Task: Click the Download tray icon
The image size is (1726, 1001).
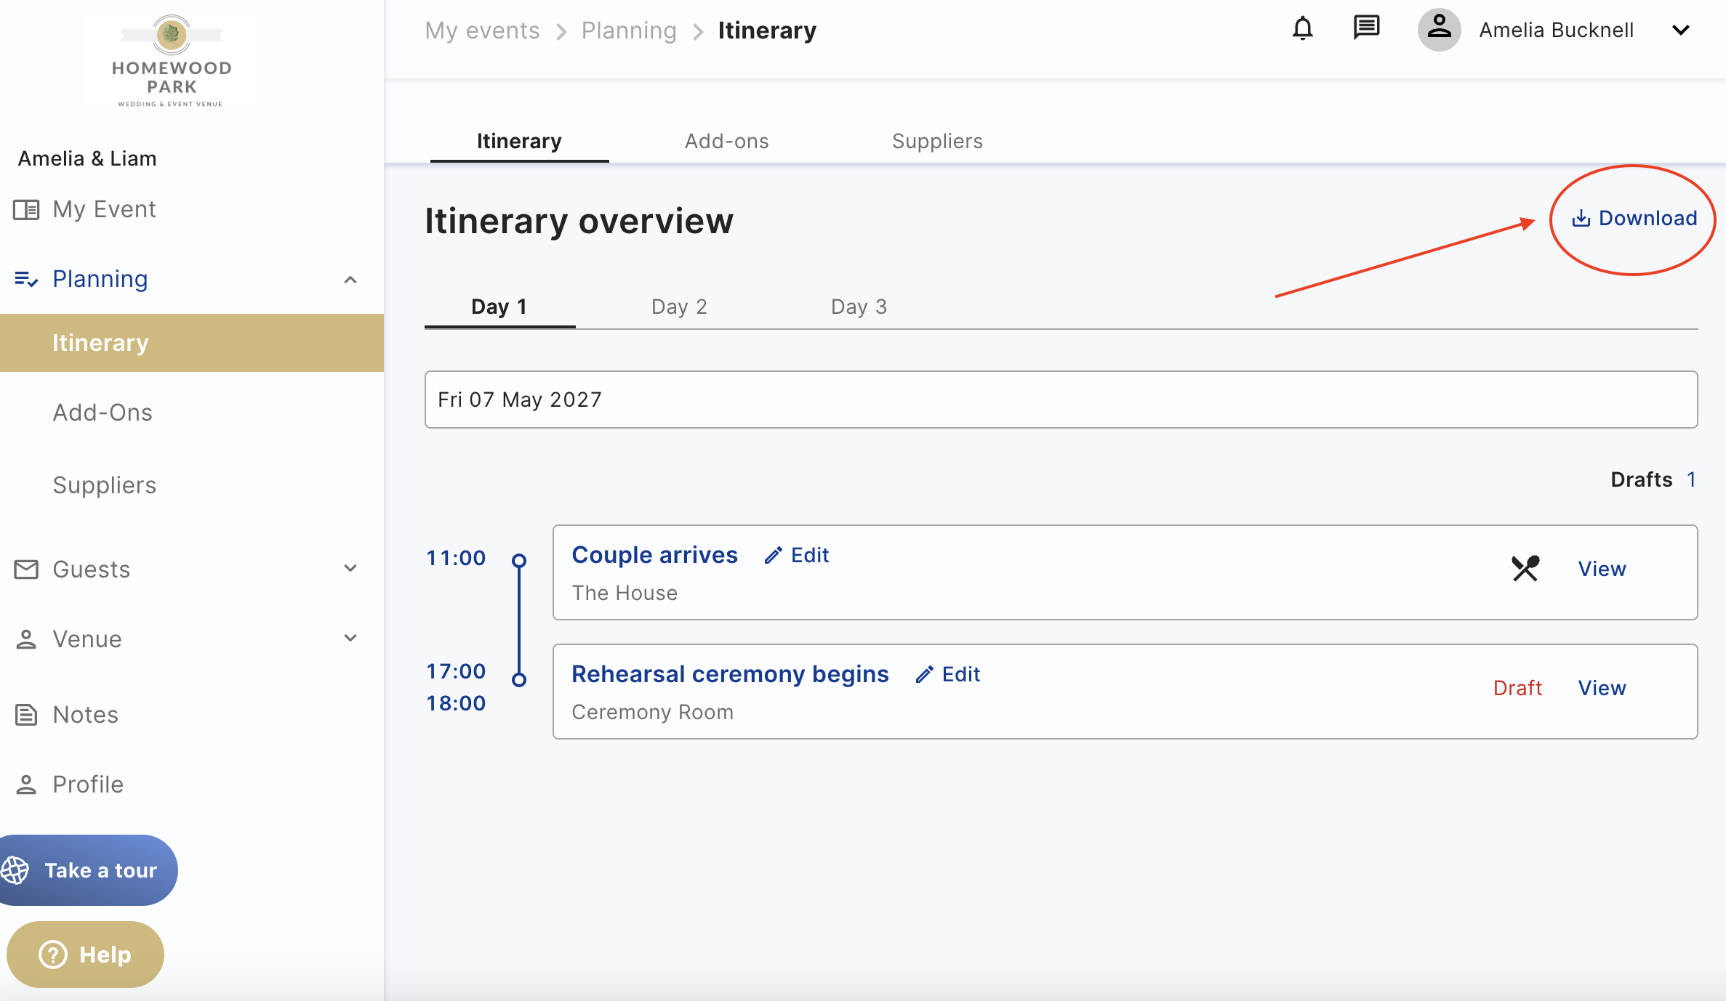Action: (1581, 218)
